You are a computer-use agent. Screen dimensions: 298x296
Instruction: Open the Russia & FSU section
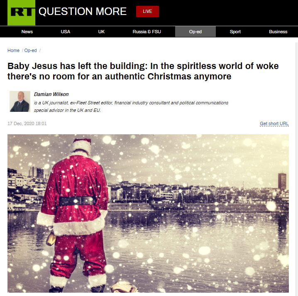[x=147, y=32]
